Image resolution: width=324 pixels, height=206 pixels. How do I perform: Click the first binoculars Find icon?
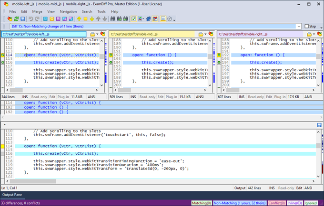click(113, 19)
